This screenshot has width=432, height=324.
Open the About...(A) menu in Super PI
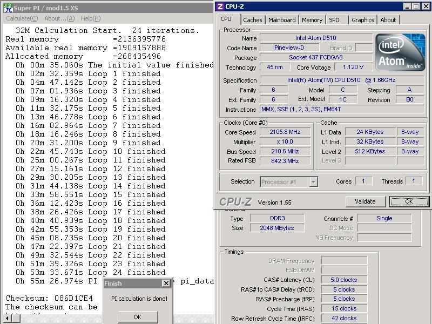coord(59,18)
